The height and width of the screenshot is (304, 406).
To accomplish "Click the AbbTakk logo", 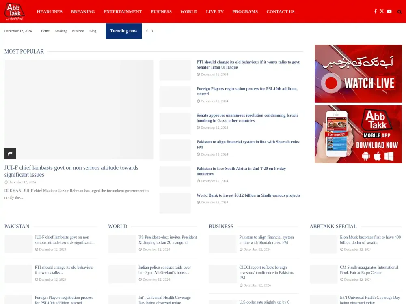I will click(14, 11).
